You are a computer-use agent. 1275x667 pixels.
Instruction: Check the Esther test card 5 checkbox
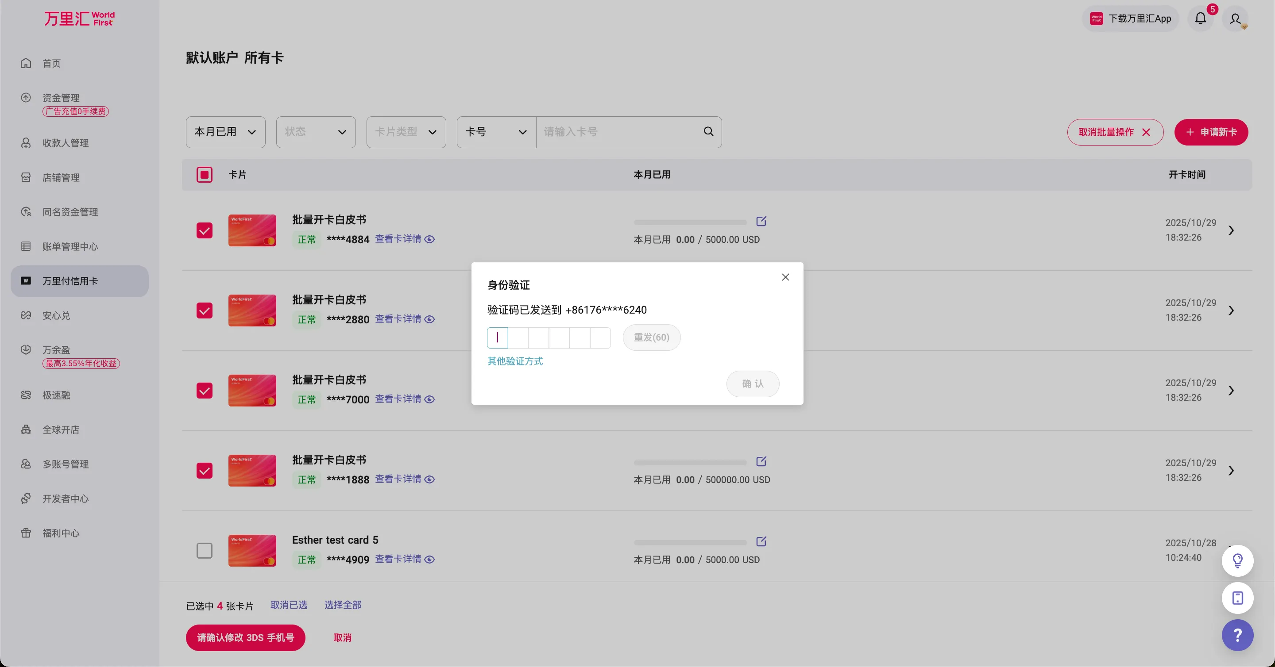(205, 550)
